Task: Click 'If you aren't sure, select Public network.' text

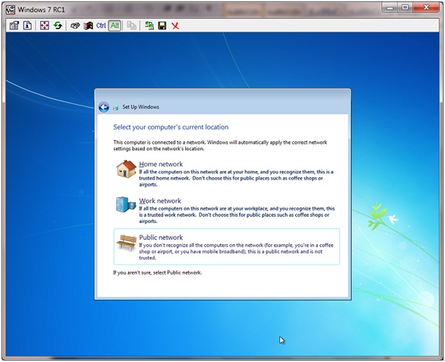Action: 157,273
